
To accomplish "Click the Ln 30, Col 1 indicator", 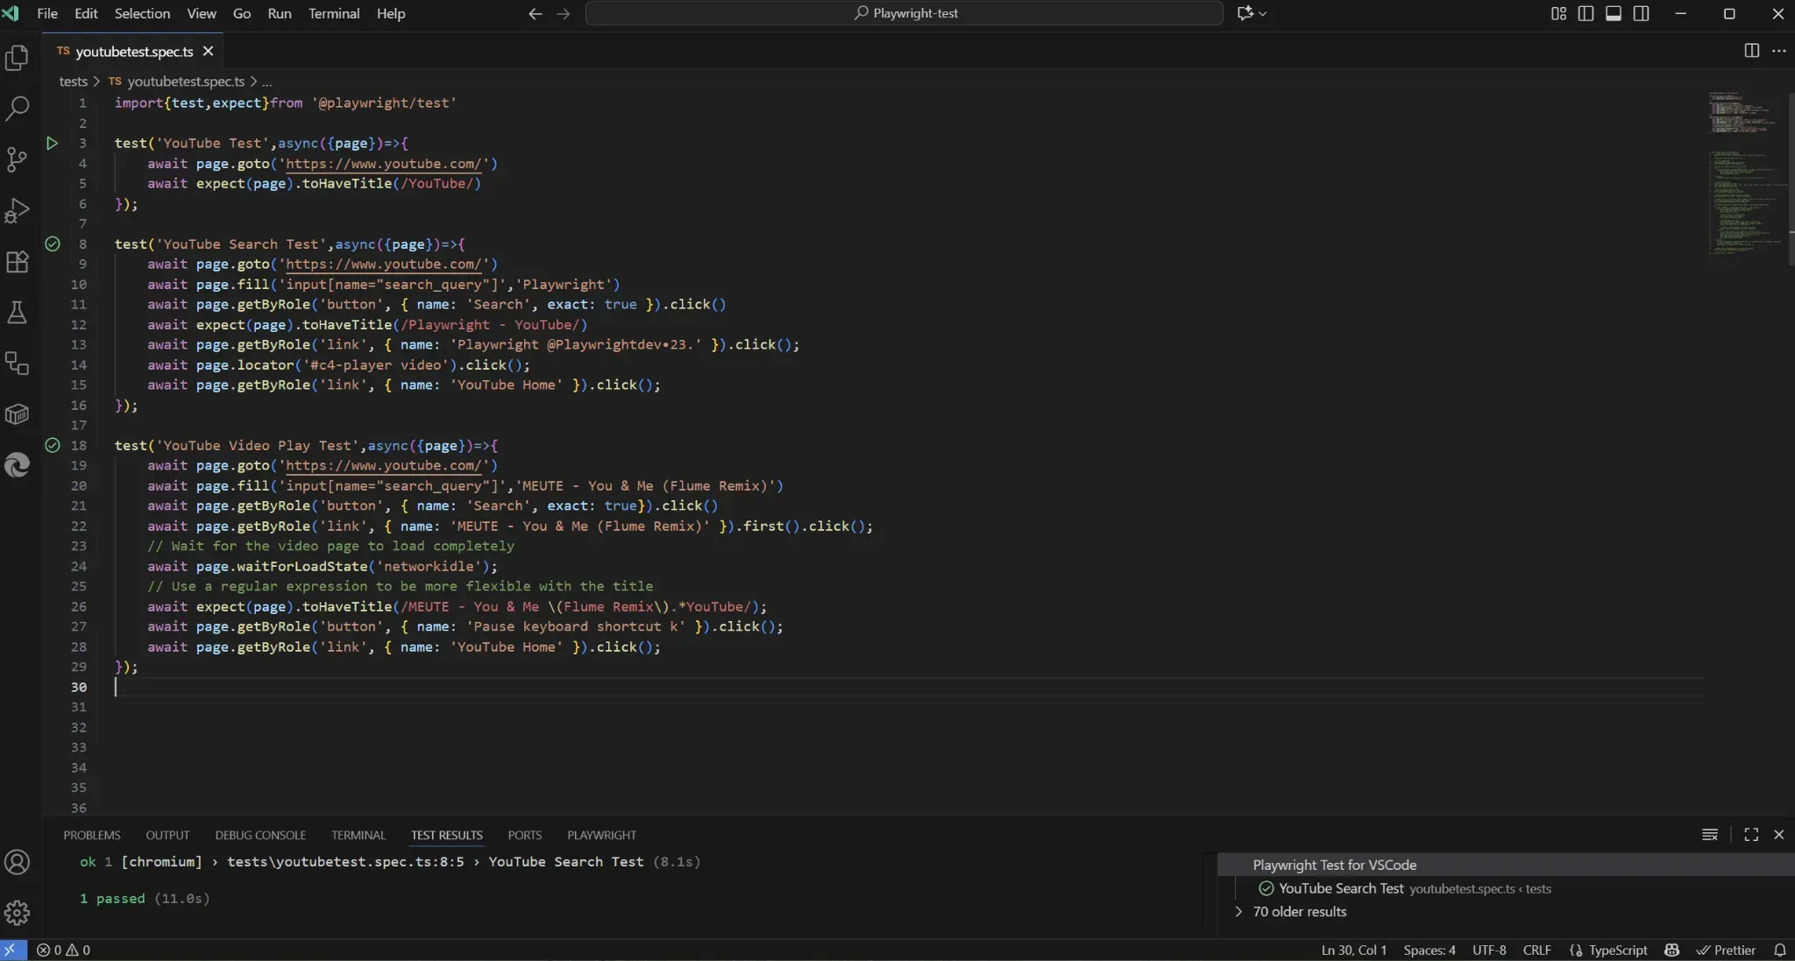I will click(x=1354, y=950).
